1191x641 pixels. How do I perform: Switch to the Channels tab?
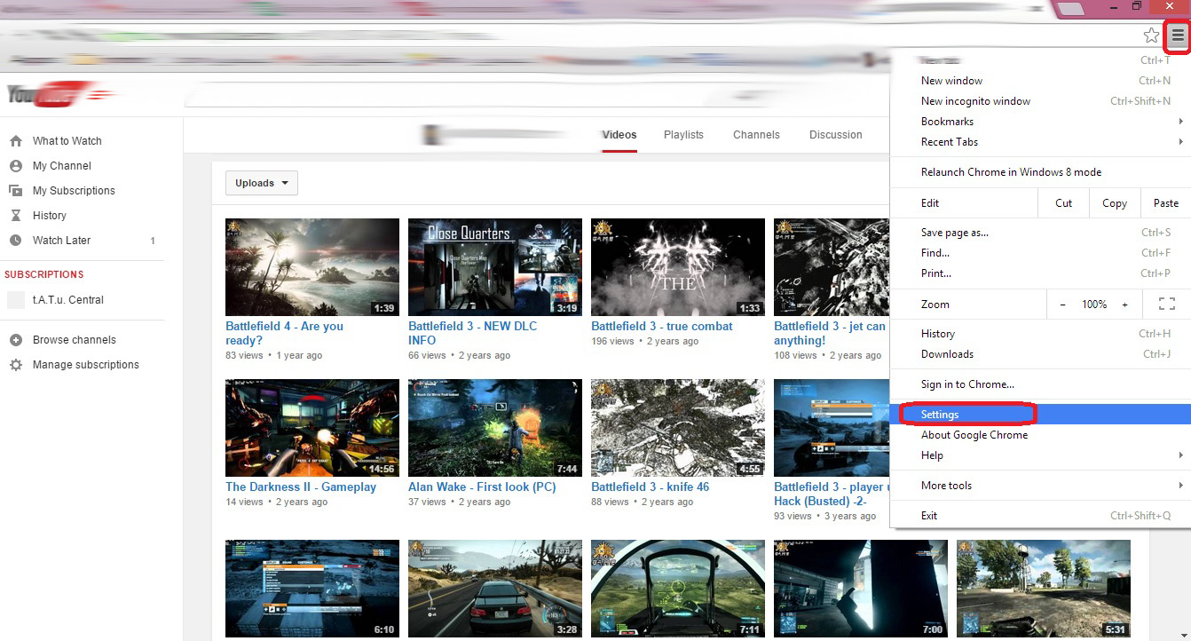(756, 135)
